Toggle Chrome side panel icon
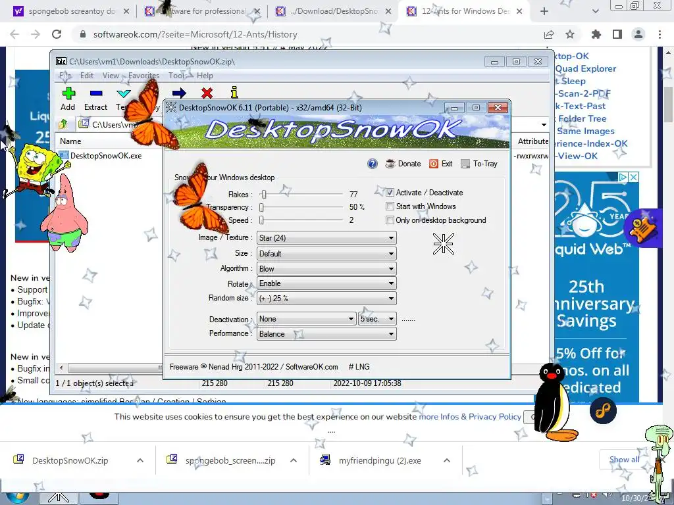 point(617,34)
